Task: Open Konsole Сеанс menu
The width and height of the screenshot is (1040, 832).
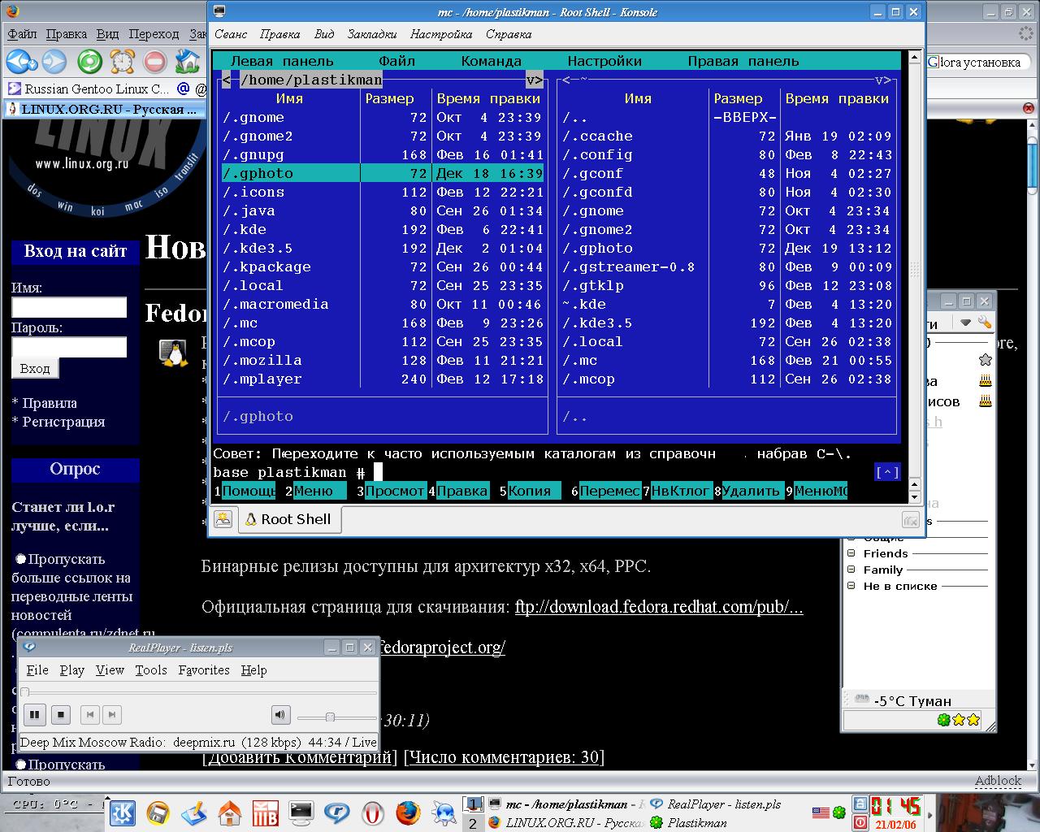Action: pyautogui.click(x=231, y=34)
